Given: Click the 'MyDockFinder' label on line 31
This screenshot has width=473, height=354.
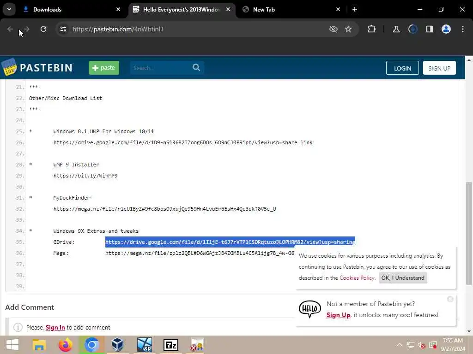Looking at the screenshot, I should pos(72,198).
